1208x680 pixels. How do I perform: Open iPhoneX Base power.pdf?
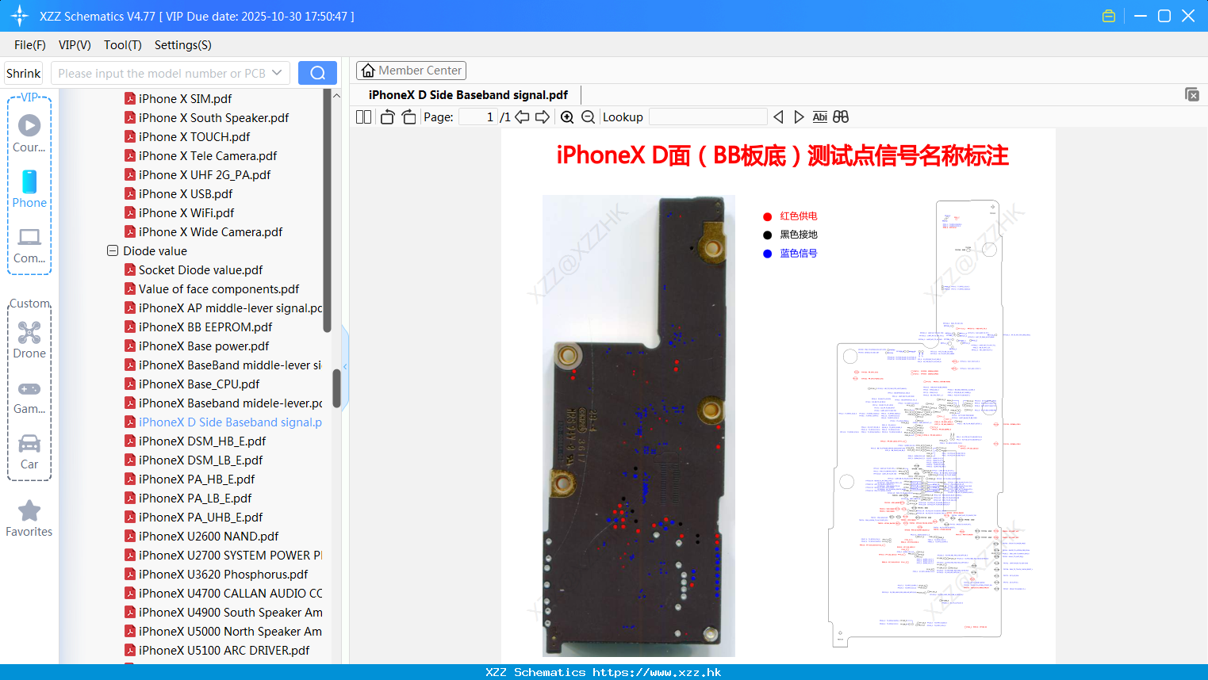(x=204, y=346)
